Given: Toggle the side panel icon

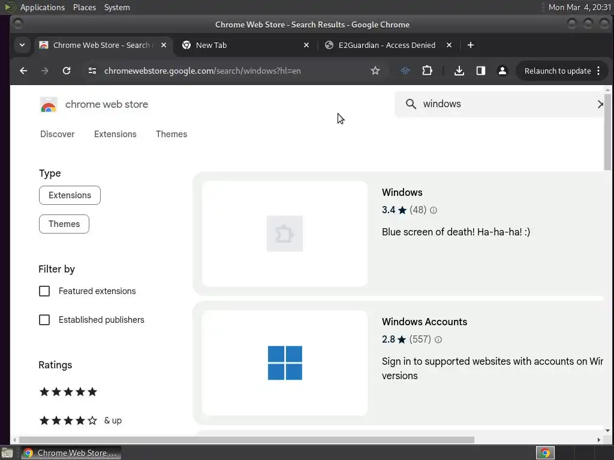Looking at the screenshot, I should pos(481,71).
